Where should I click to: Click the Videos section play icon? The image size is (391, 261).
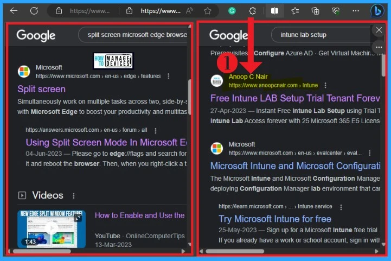(22, 195)
